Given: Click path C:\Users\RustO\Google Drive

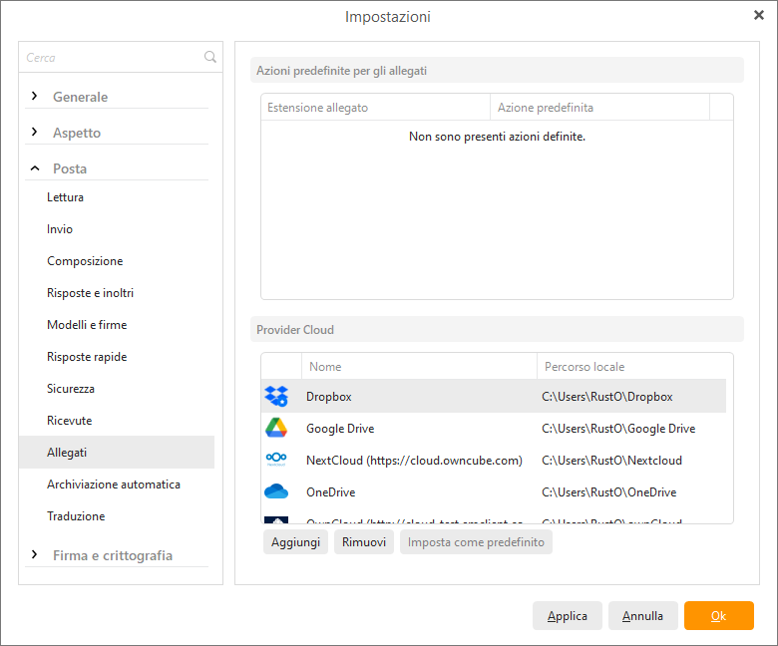Looking at the screenshot, I should [618, 429].
